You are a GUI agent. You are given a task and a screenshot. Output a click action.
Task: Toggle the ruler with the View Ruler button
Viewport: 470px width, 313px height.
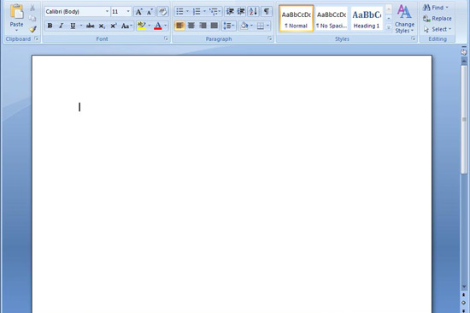(464, 52)
